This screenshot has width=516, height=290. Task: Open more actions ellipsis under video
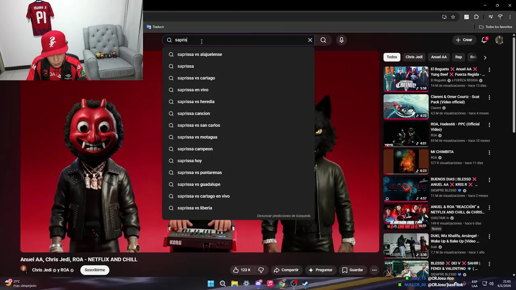(x=375, y=270)
